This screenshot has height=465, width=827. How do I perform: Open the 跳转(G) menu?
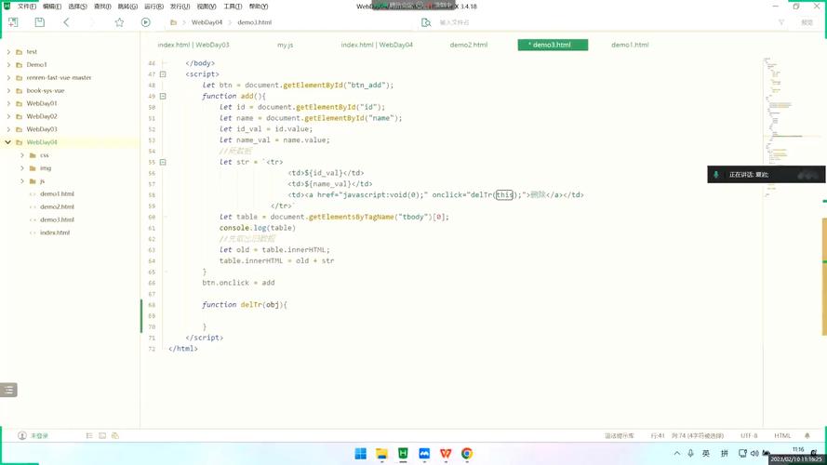pyautogui.click(x=127, y=7)
